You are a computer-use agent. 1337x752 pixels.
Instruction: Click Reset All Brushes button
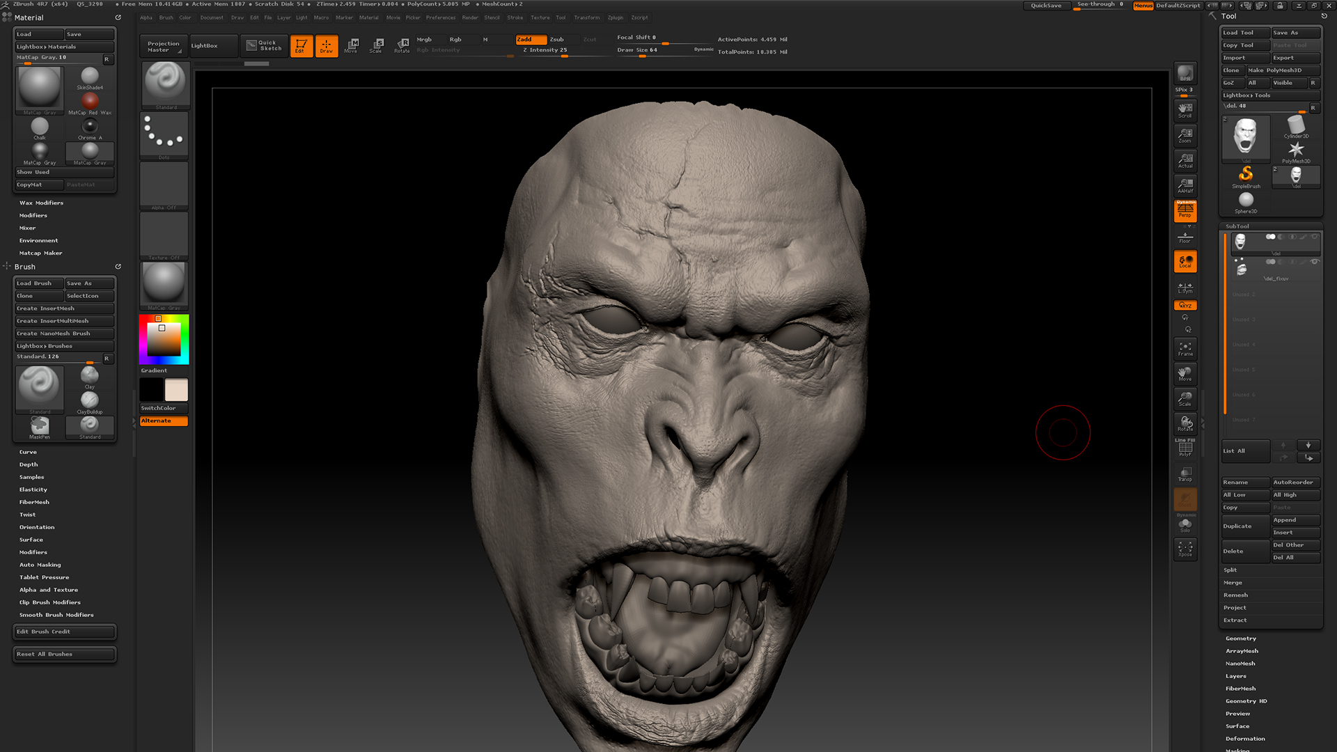pyautogui.click(x=64, y=655)
